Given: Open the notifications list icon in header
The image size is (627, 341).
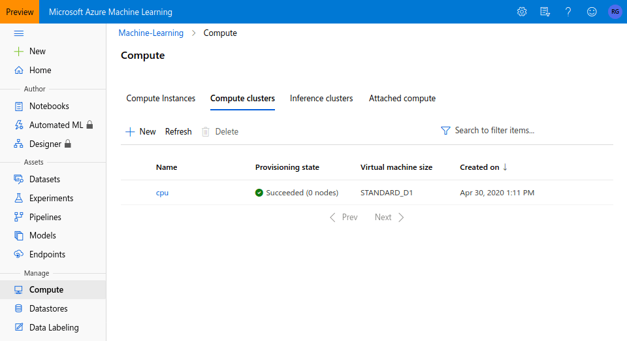Looking at the screenshot, I should tap(545, 12).
